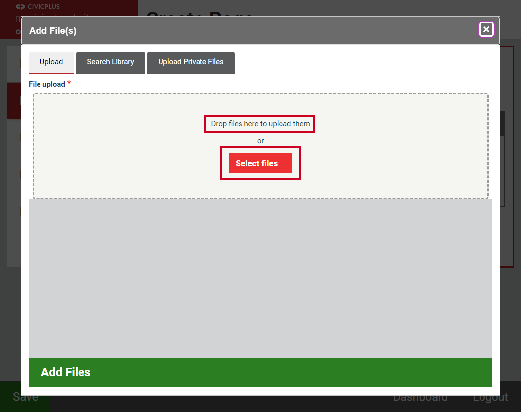Switch to the Upload tab
The image size is (521, 412).
coord(51,62)
